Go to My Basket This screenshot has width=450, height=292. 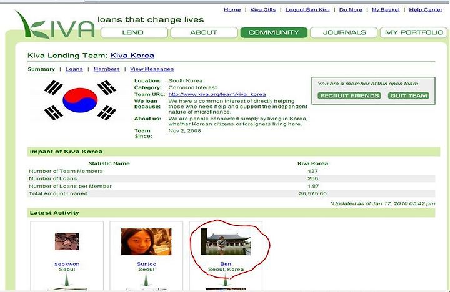click(x=386, y=10)
